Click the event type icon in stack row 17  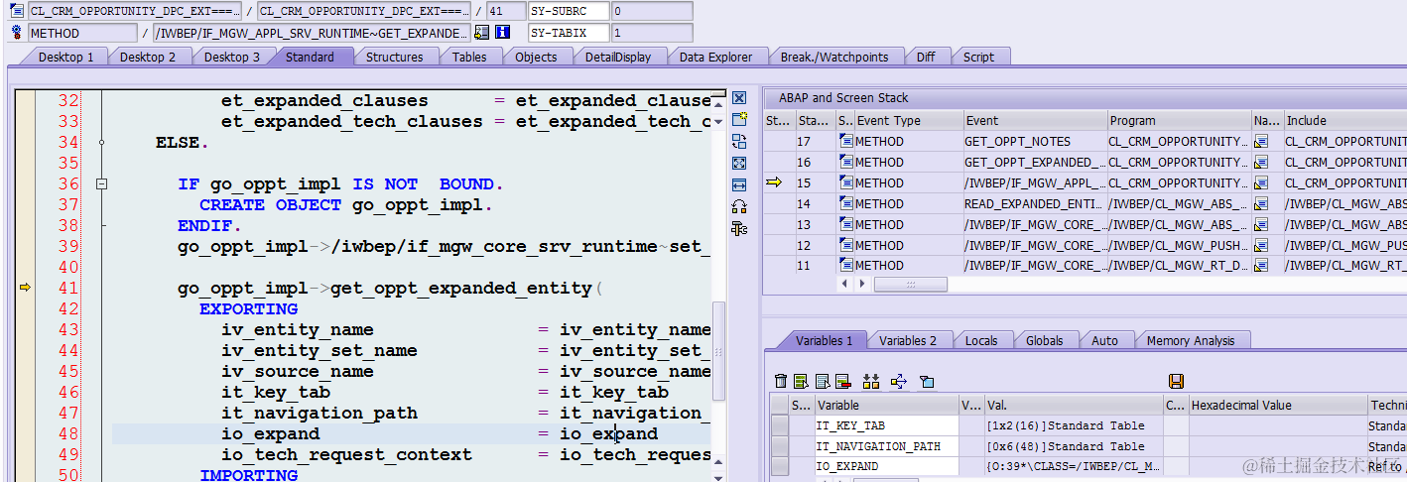(845, 142)
